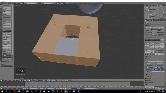Click the timeline editor type icon
Screen dimensions: 166x93
click(2, 88)
